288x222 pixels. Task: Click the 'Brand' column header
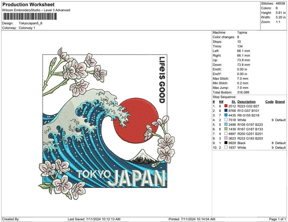[280, 102]
